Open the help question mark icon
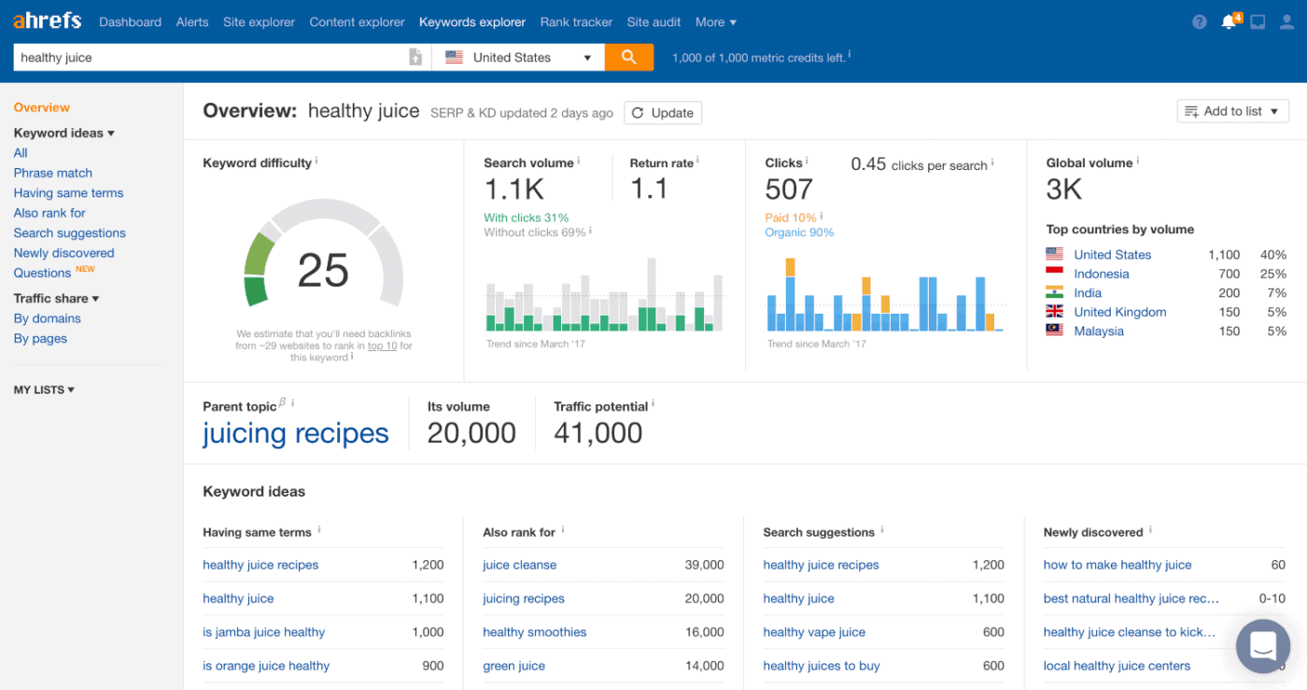The image size is (1307, 690). pyautogui.click(x=1199, y=21)
